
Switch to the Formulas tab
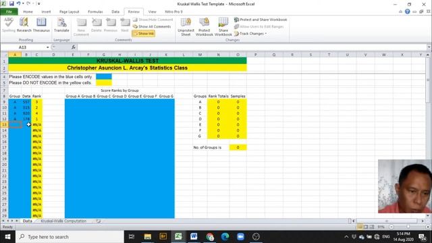tap(95, 11)
